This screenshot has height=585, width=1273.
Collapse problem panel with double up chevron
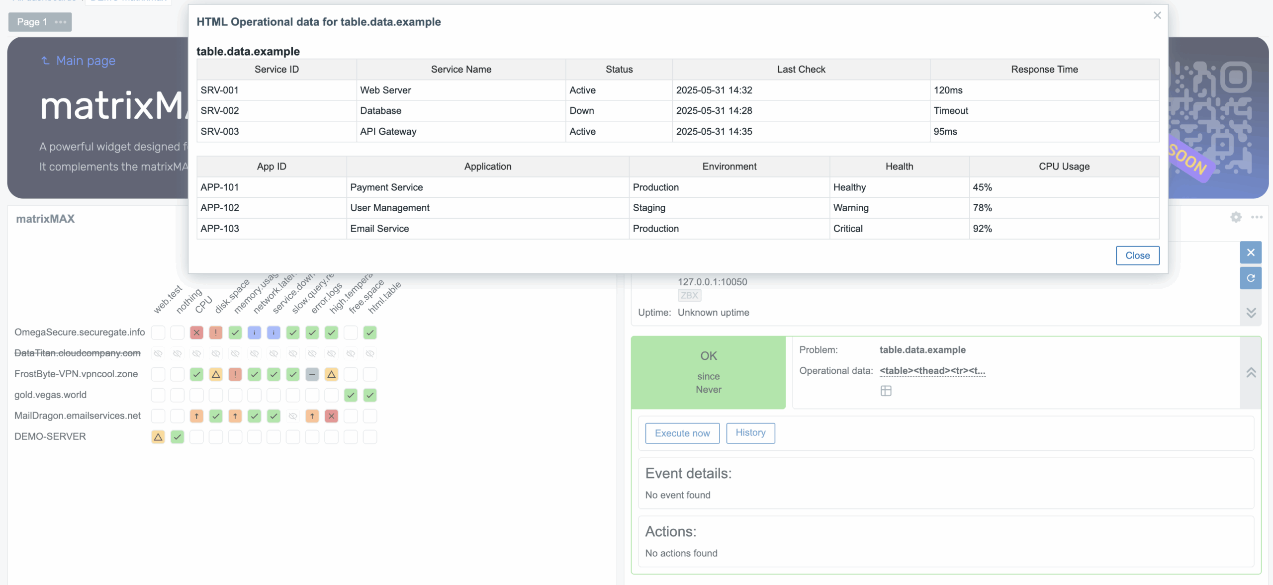[x=1251, y=372]
